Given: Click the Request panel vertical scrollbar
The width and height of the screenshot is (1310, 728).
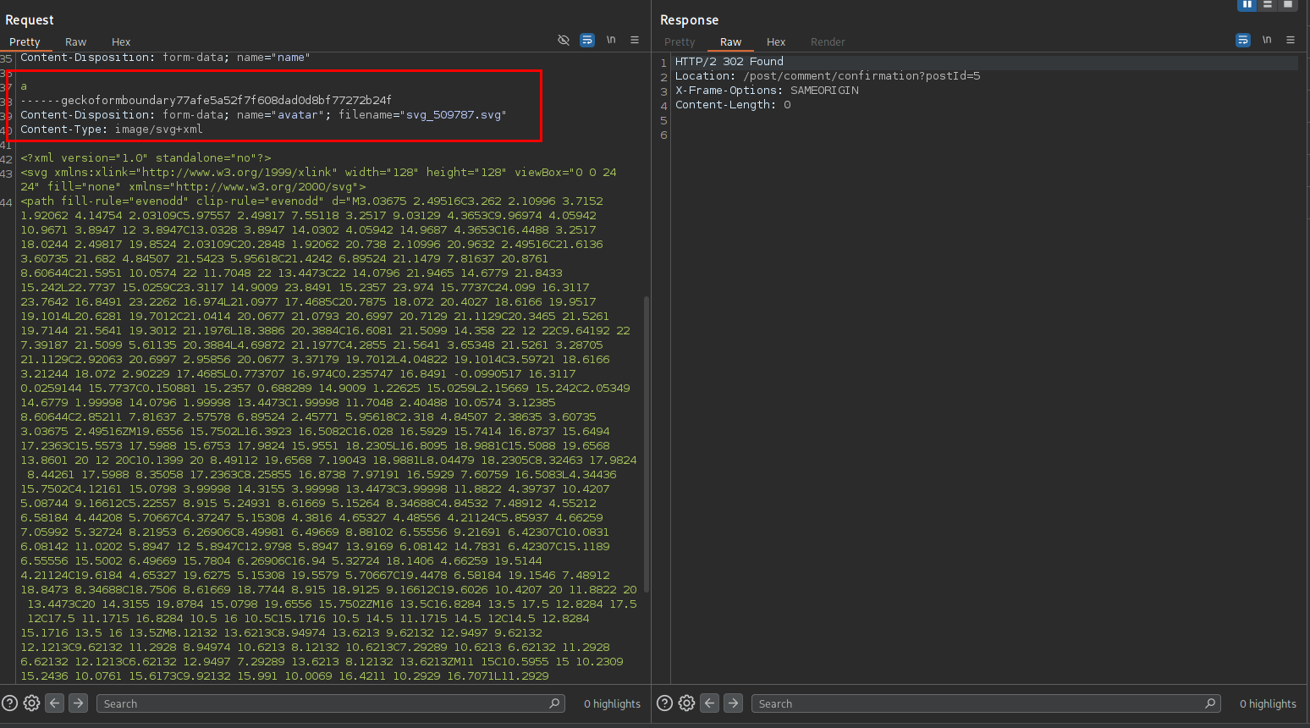Looking at the screenshot, I should pos(647,440).
